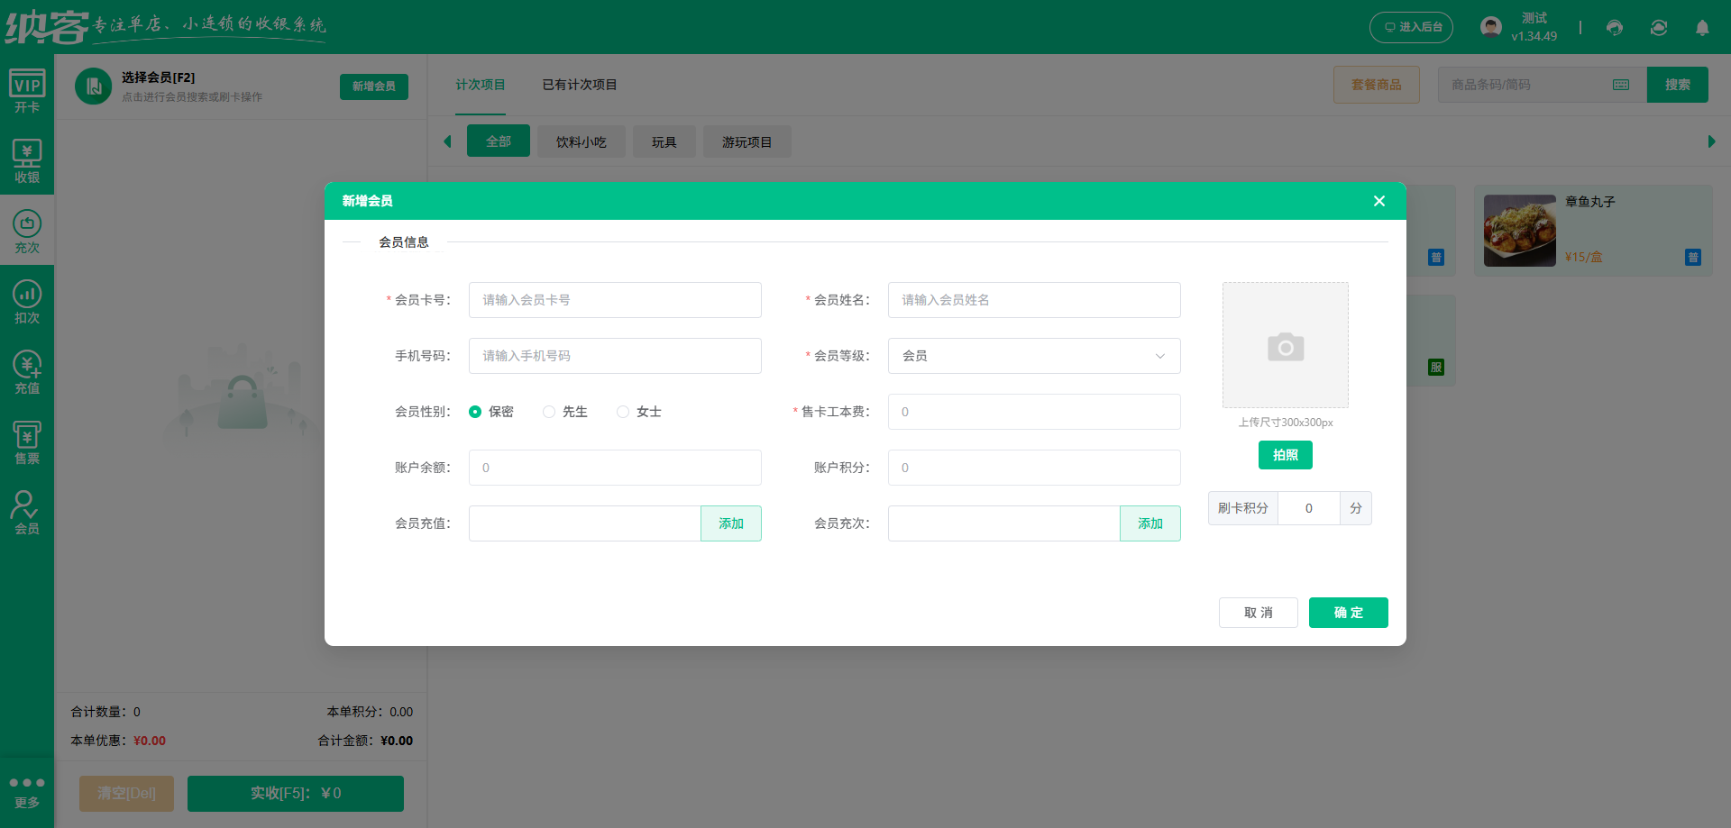Screen dimensions: 1731x828
Task: Choose the 女士 gender option
Action: point(622,411)
